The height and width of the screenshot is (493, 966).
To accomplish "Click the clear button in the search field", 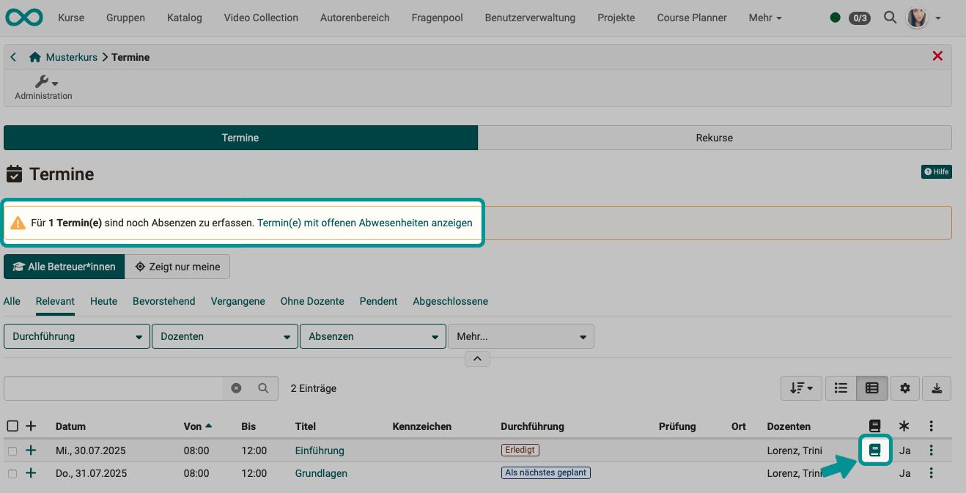I will click(x=236, y=388).
